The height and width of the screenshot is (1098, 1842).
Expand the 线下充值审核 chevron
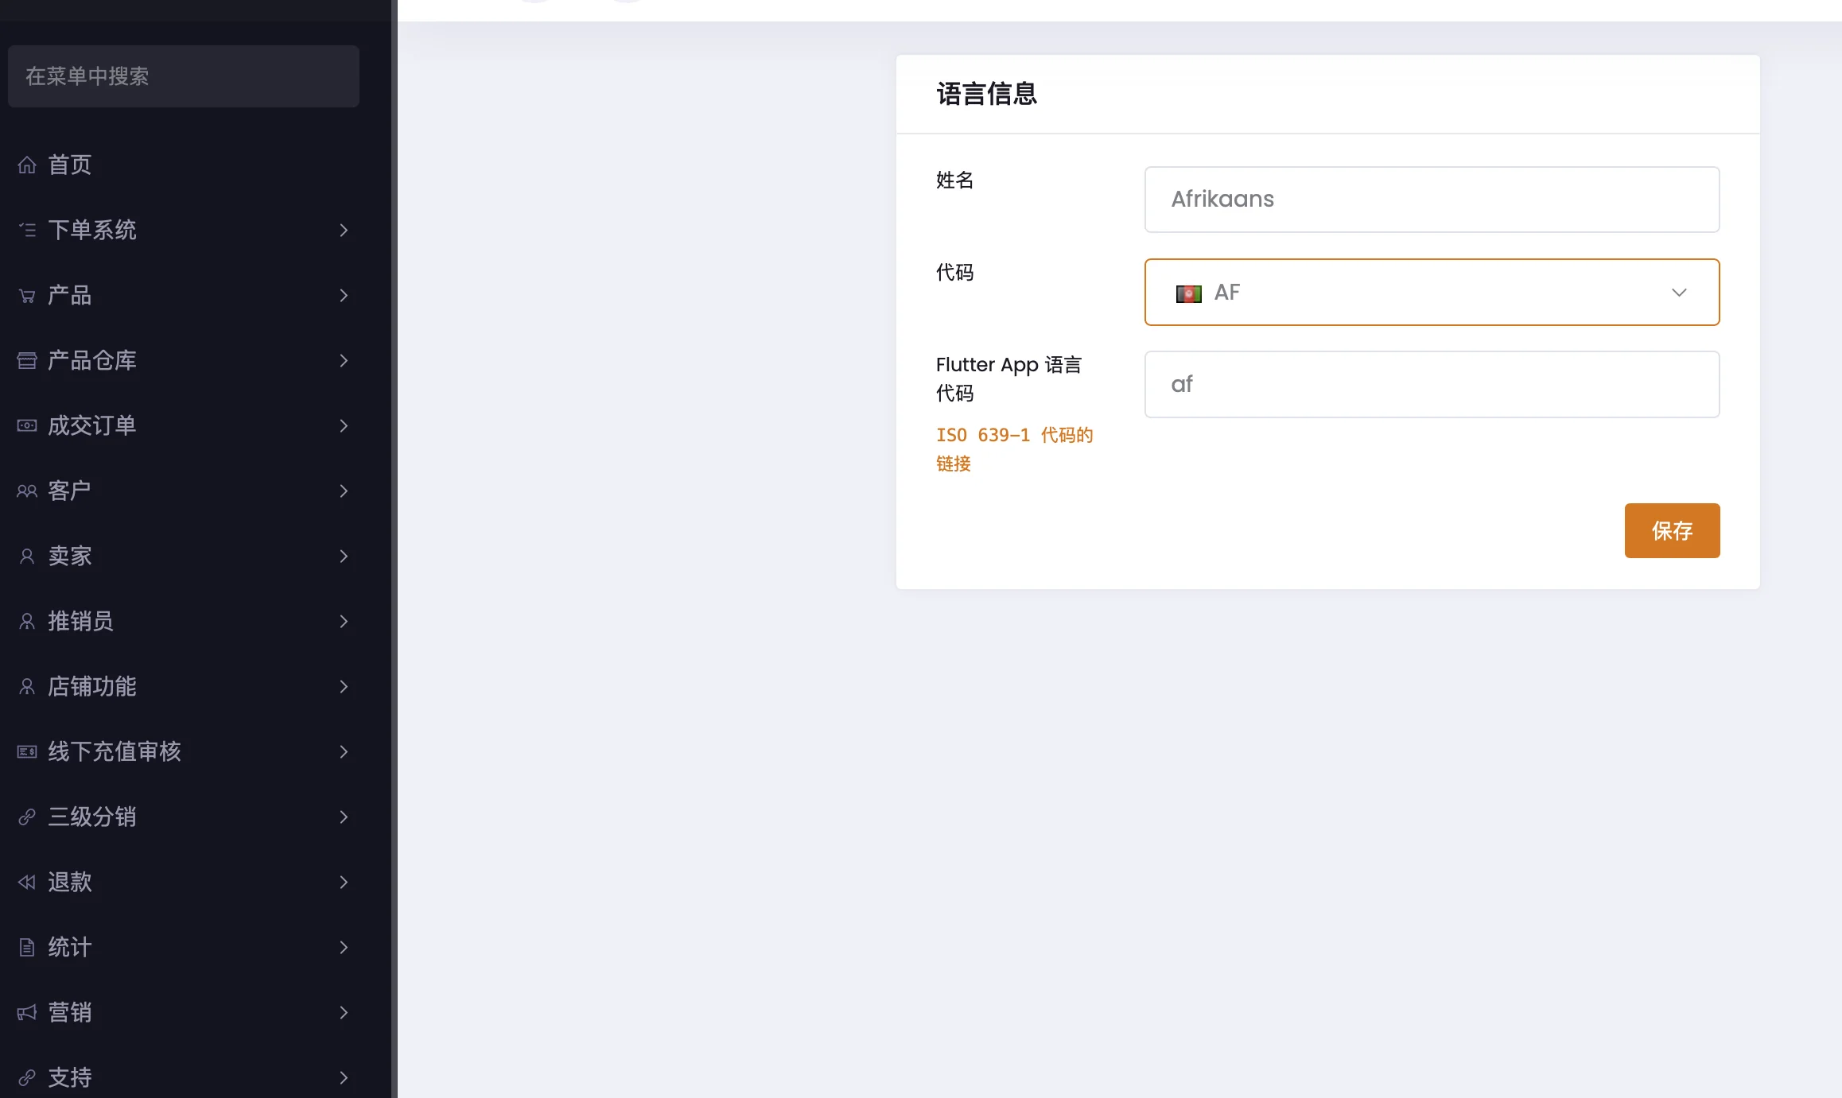pos(344,752)
